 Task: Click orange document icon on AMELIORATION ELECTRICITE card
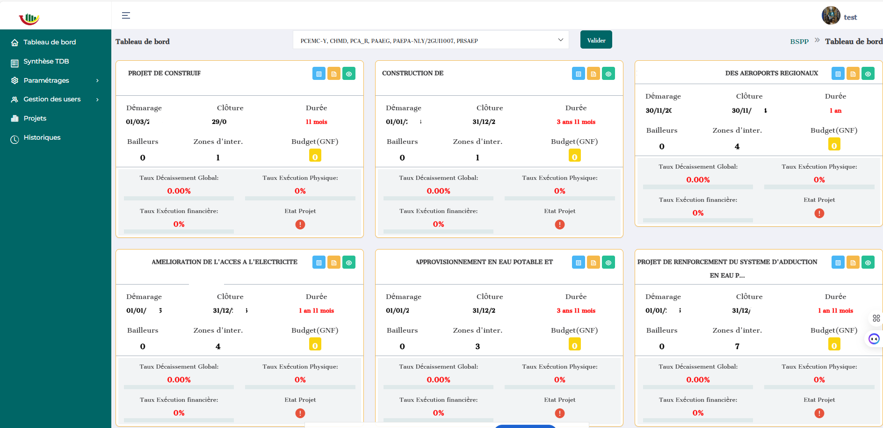pos(333,263)
